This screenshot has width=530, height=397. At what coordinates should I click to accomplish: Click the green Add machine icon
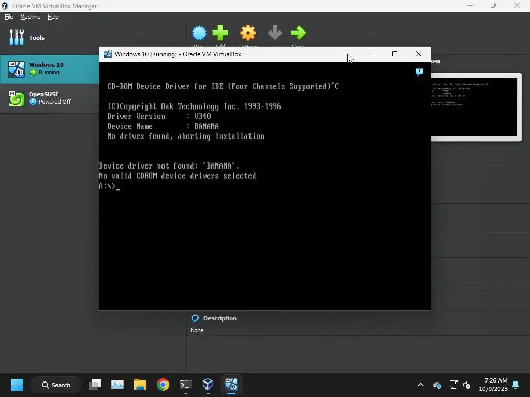tap(220, 33)
